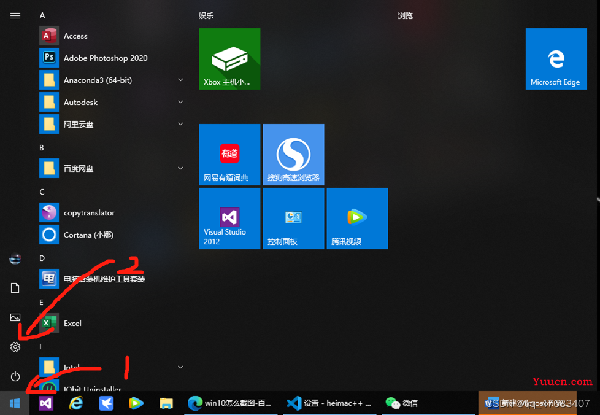Click the letter I section header
This screenshot has height=415, width=600.
tap(40, 346)
